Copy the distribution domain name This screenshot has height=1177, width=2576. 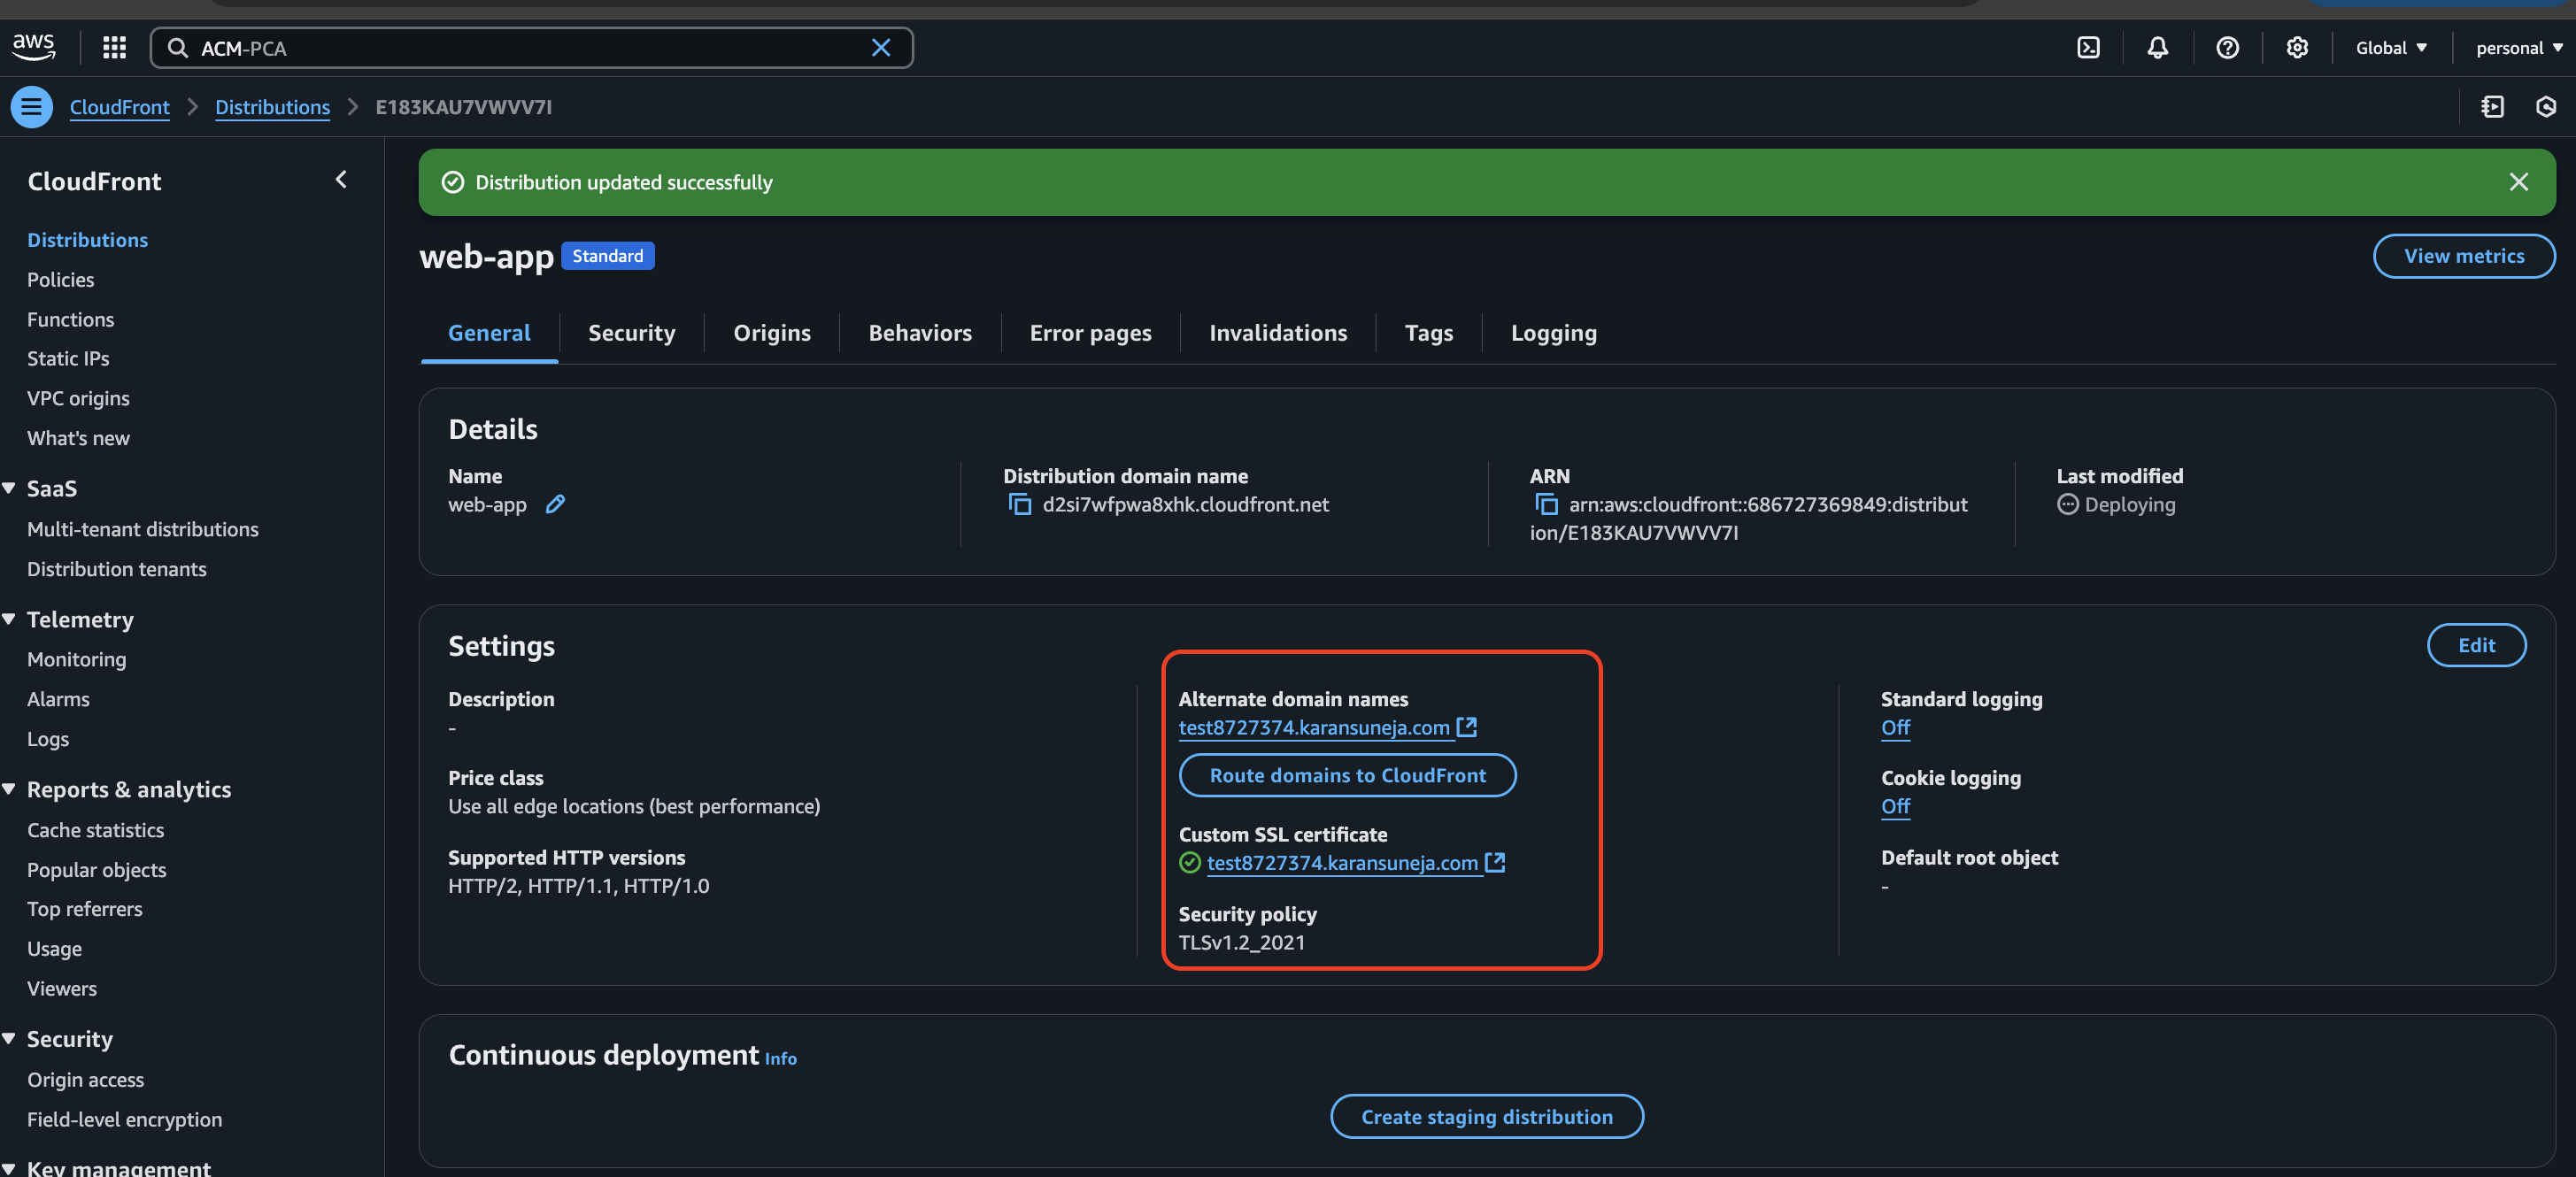(1019, 505)
